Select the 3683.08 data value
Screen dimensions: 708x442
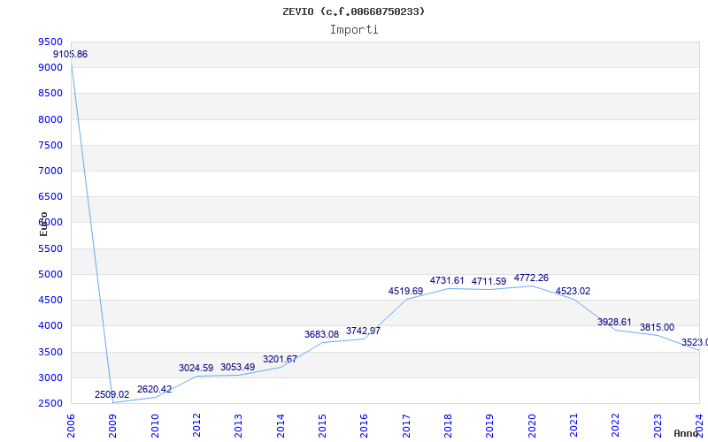click(321, 335)
